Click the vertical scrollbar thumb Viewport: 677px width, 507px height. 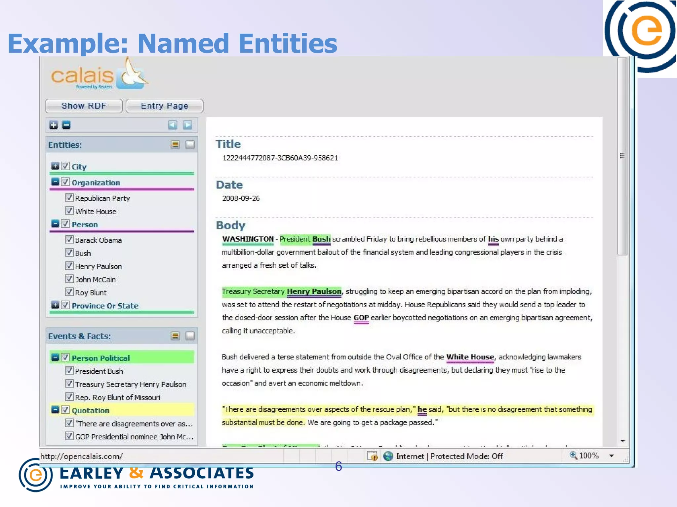coord(622,156)
